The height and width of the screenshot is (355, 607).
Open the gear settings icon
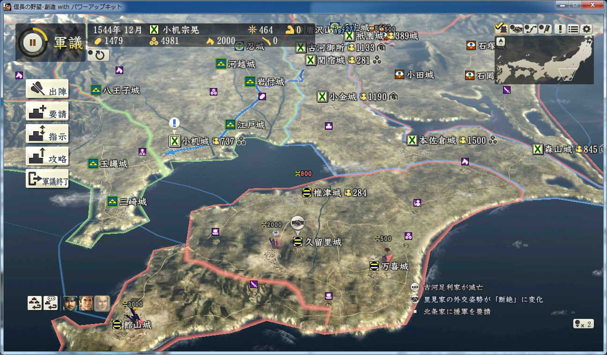click(x=587, y=29)
